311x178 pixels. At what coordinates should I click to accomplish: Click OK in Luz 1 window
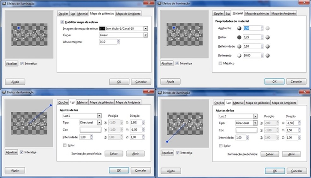click(119, 170)
